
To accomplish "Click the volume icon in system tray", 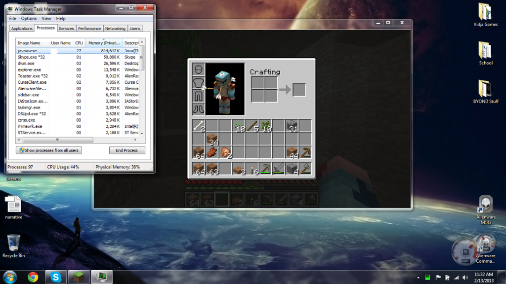I will pos(465,278).
